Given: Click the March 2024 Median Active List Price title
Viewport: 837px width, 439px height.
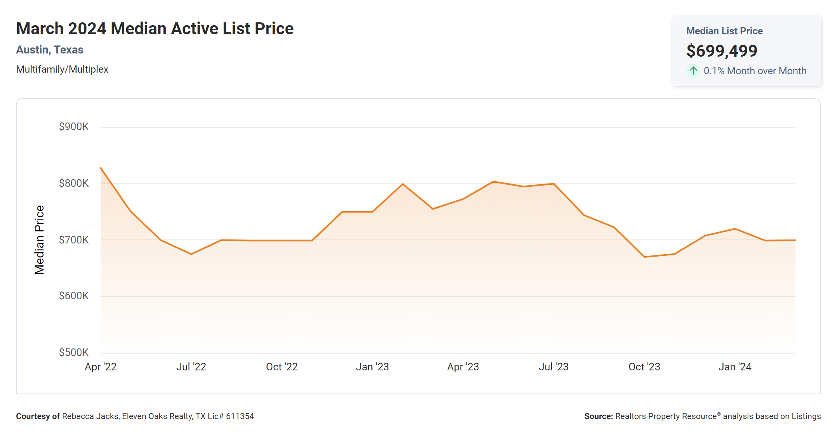Looking at the screenshot, I should coord(155,29).
